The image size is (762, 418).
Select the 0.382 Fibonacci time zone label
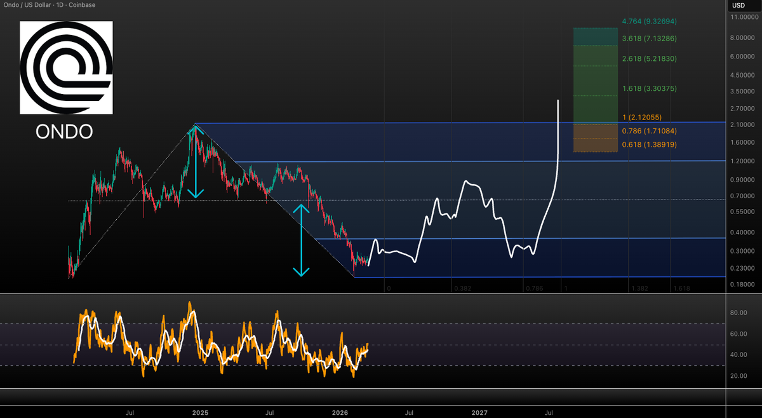(462, 288)
